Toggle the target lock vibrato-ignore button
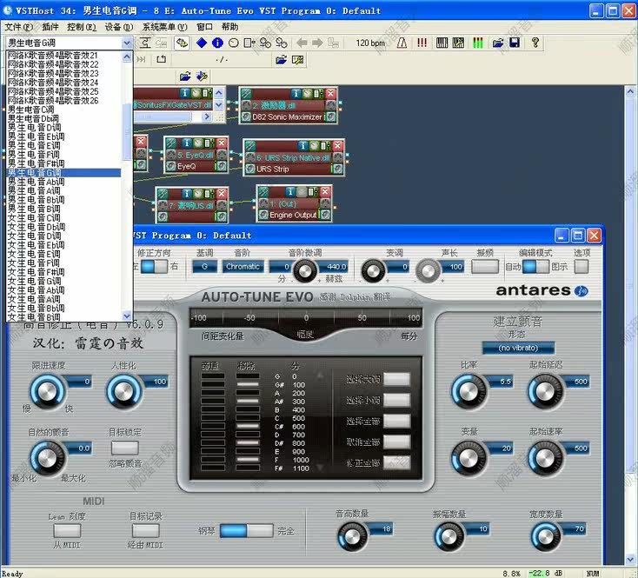 click(x=125, y=448)
